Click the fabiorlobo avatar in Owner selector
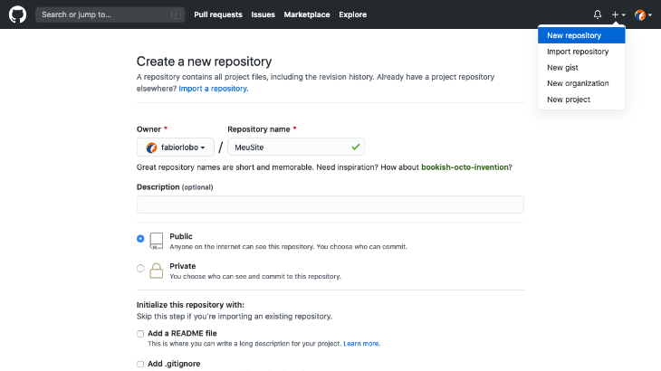Image resolution: width=661 pixels, height=371 pixels. coord(151,147)
